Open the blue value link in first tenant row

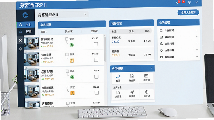pos(116,42)
